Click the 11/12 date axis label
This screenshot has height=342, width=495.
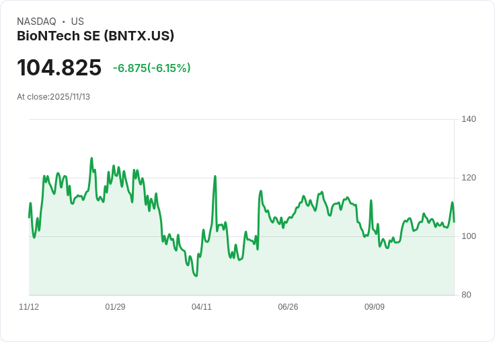(29, 307)
